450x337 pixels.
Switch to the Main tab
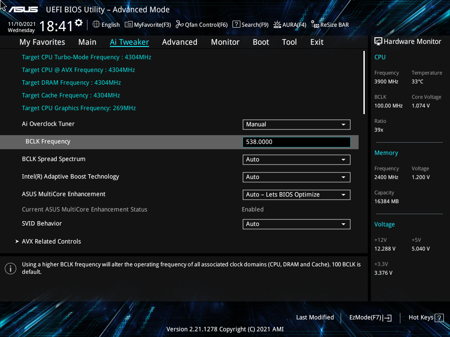pyautogui.click(x=87, y=42)
